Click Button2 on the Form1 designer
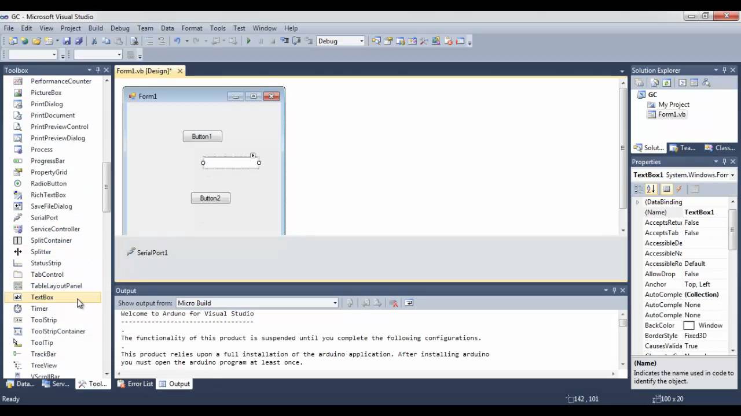741x416 pixels. (x=210, y=198)
